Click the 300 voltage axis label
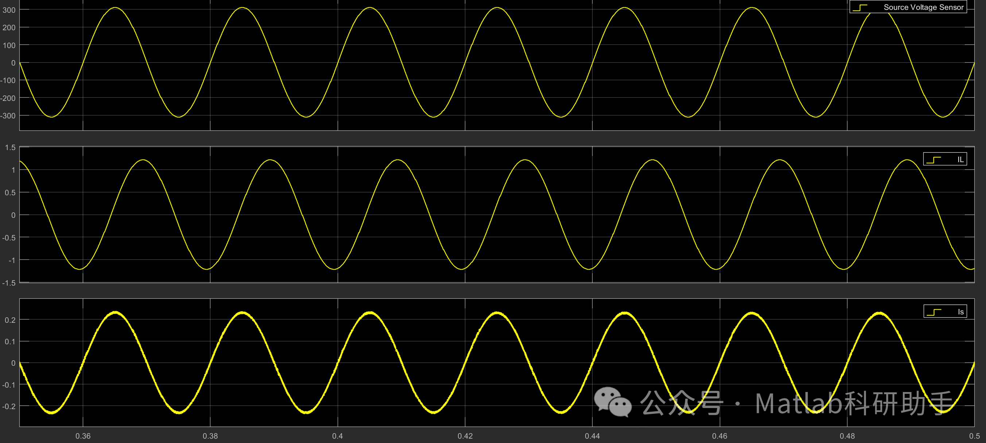The image size is (986, 443). click(9, 10)
